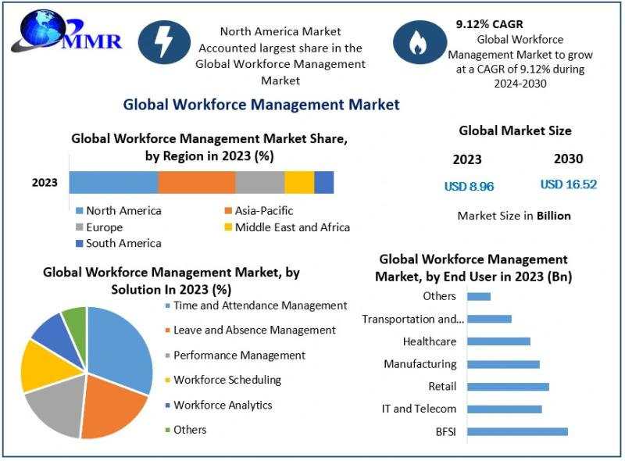Click the BFSI bar in end user chart

coord(516,431)
